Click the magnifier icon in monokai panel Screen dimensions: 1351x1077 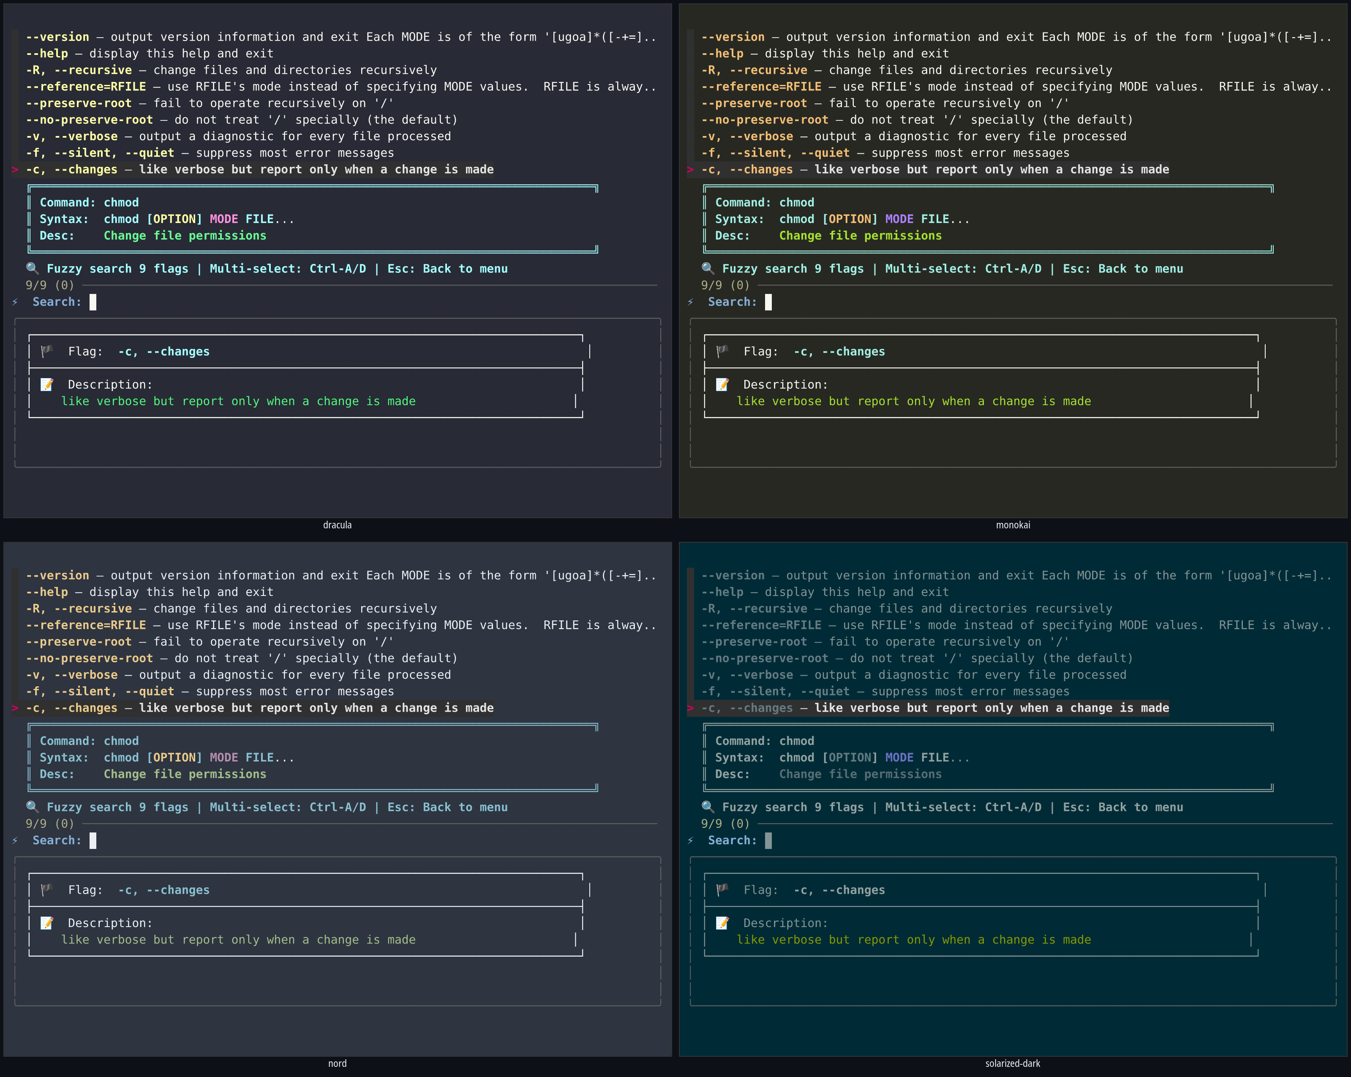point(708,268)
